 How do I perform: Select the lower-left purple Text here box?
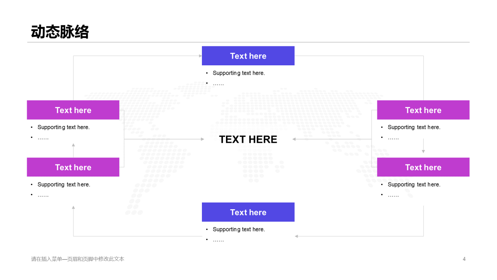pos(73,167)
